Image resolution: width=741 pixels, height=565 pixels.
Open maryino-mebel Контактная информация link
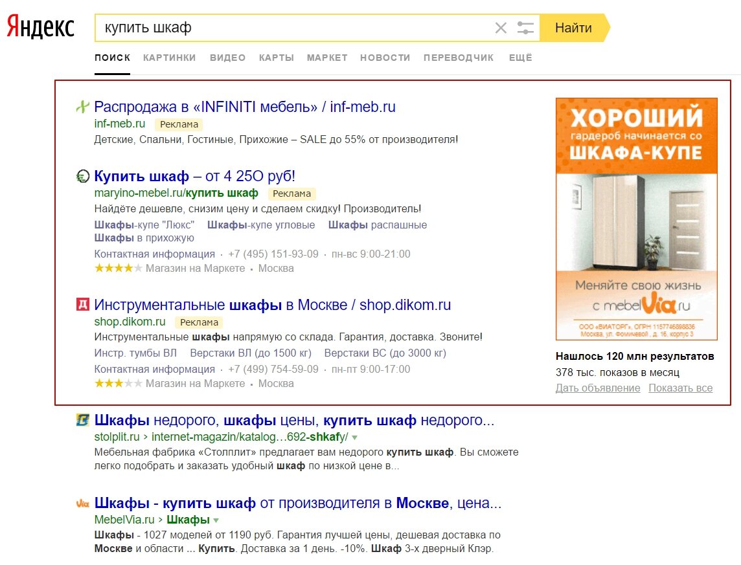coord(155,254)
